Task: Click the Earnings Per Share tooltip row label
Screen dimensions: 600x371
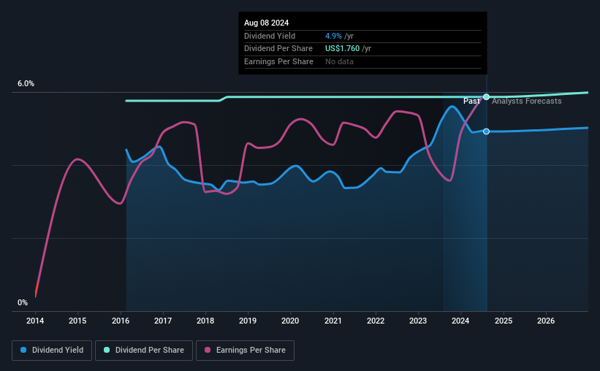Action: pyautogui.click(x=278, y=61)
